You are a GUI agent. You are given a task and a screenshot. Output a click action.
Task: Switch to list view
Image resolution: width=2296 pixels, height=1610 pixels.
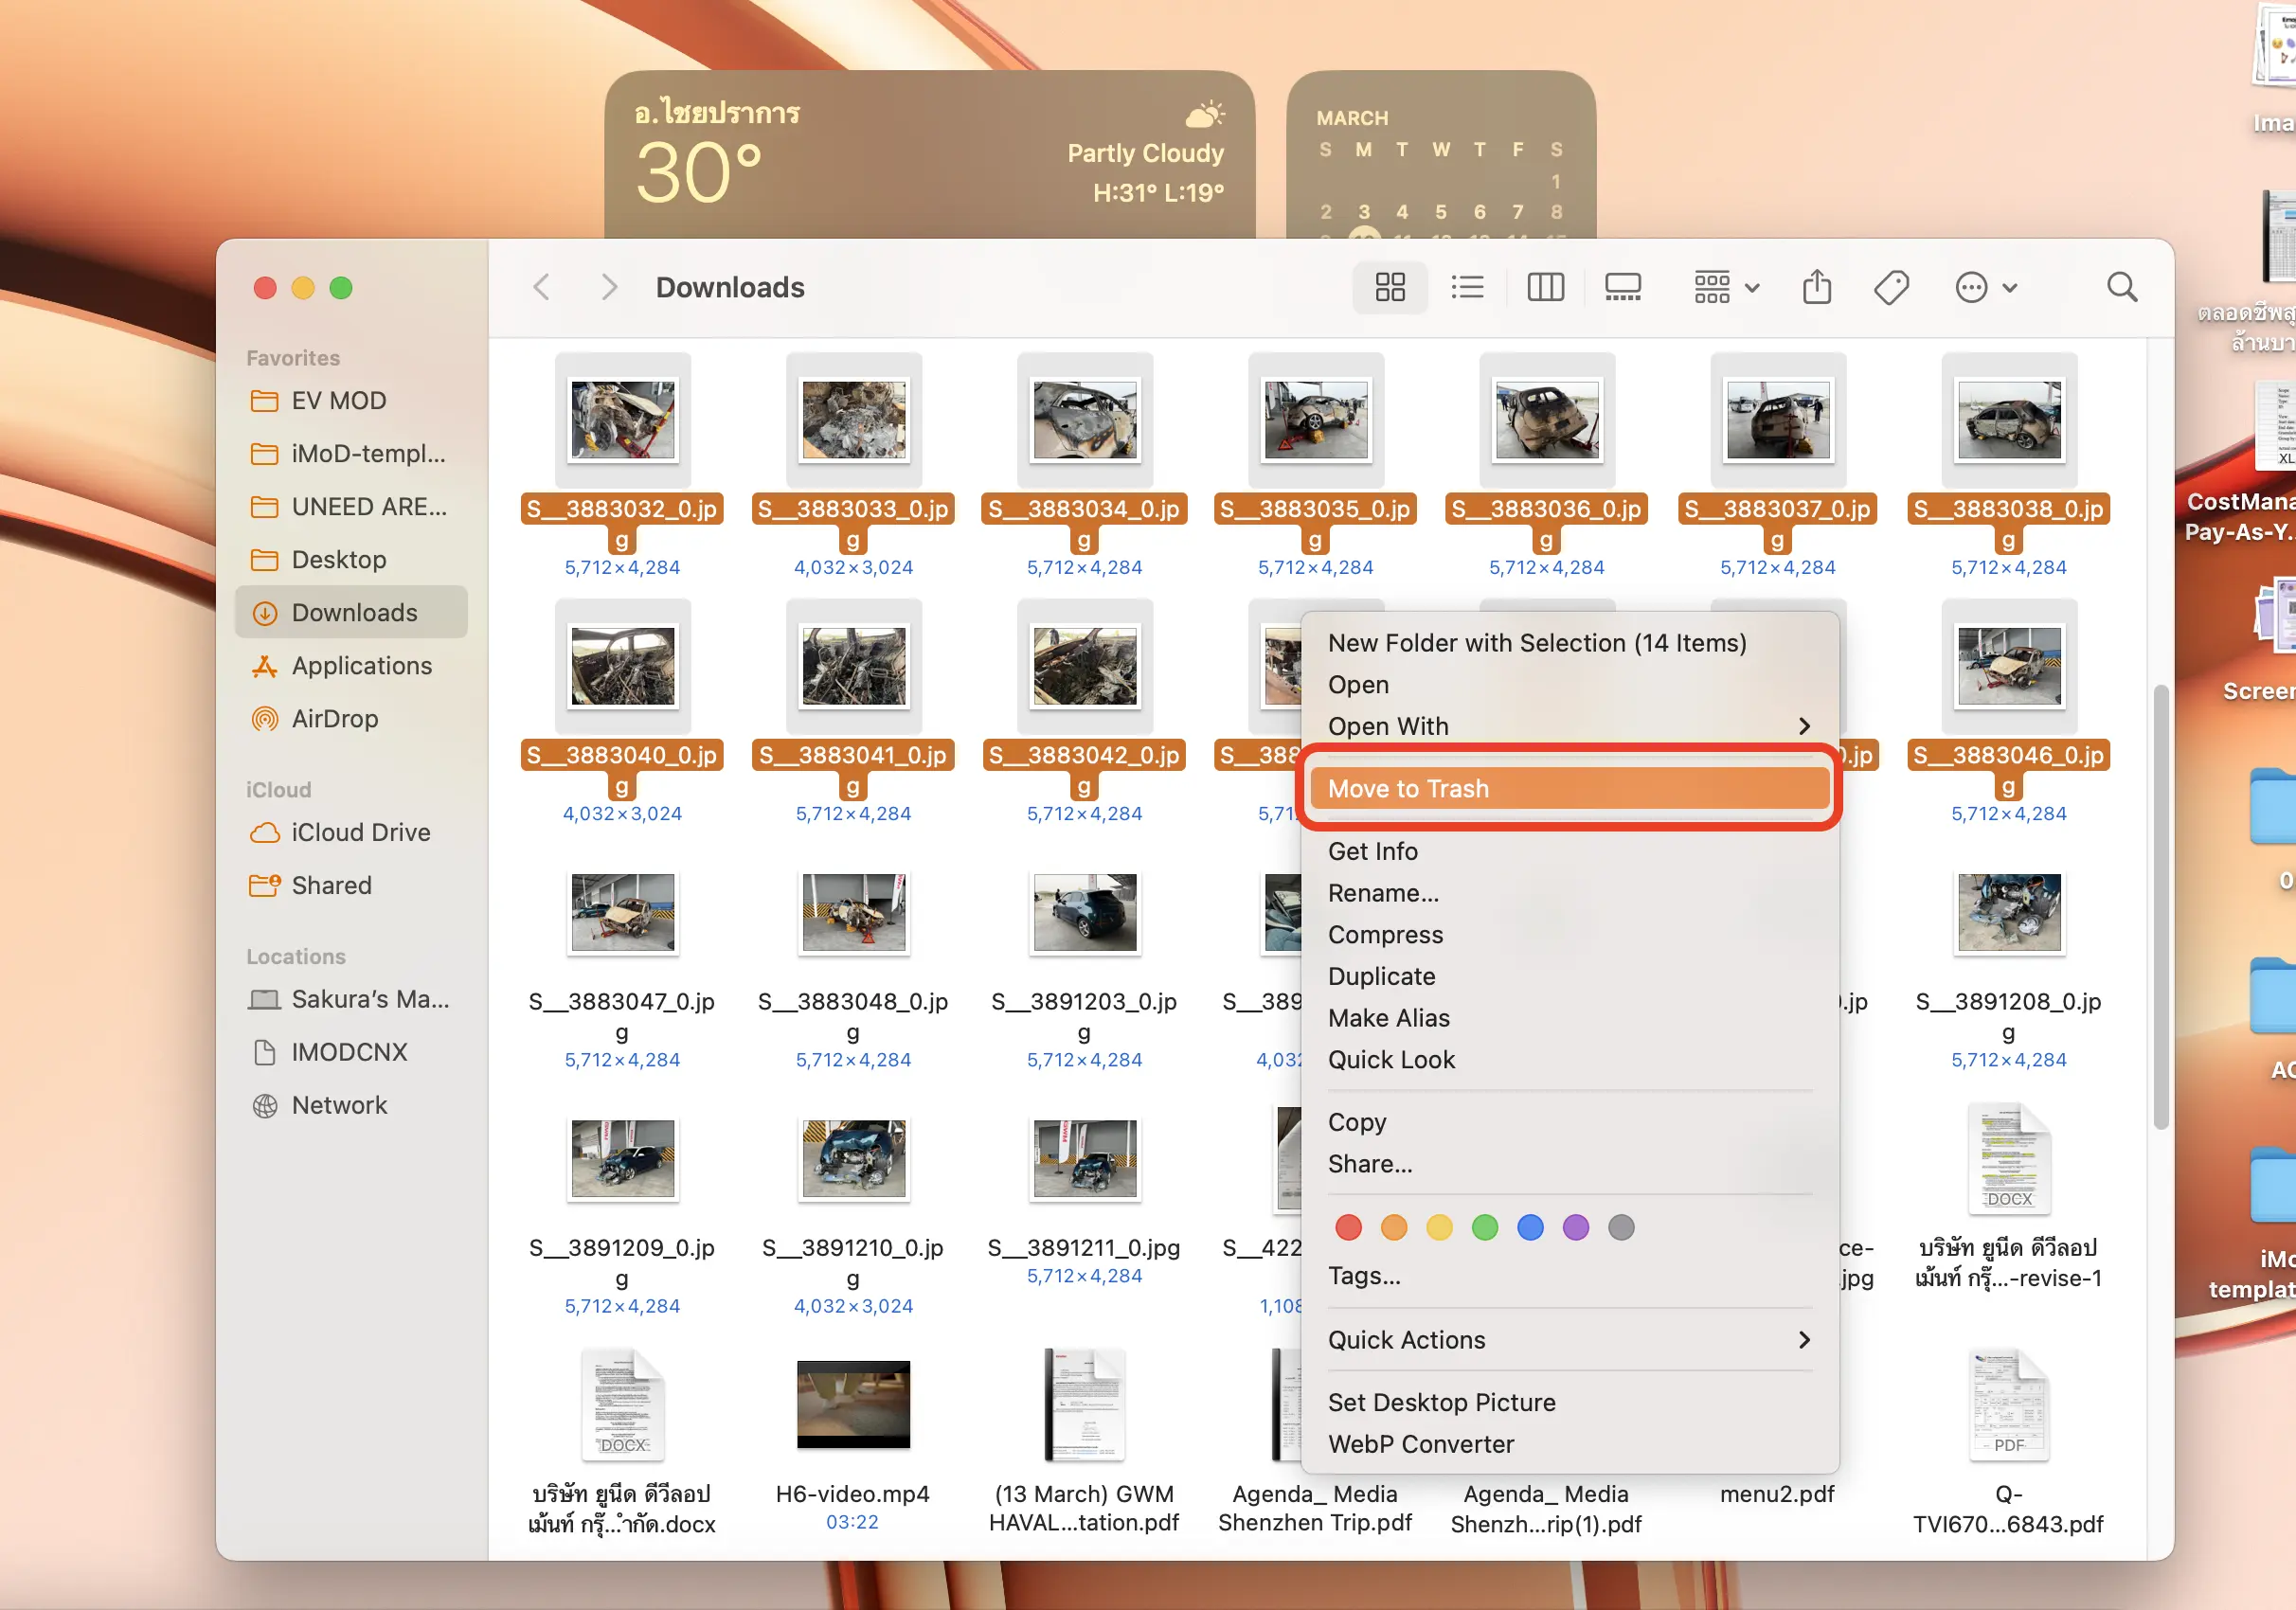pos(1467,288)
